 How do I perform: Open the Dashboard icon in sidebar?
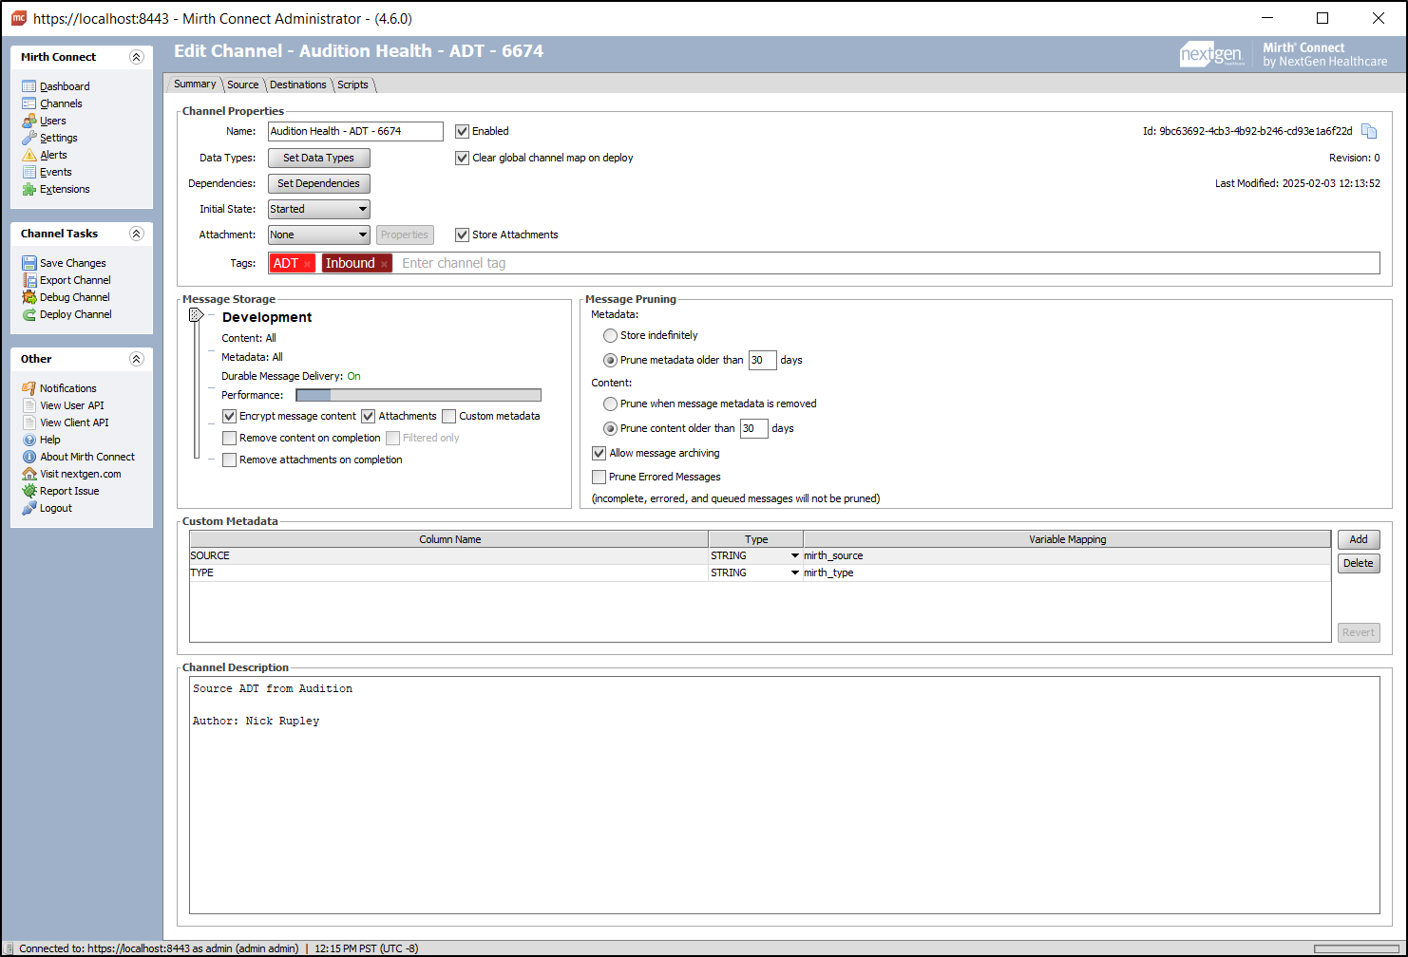pos(29,86)
